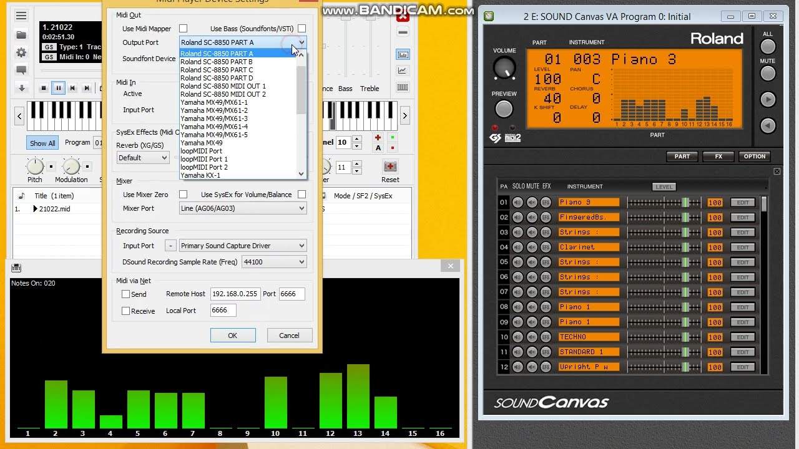The image size is (799, 449).
Task: Select Roland SC-8850 PART B from the list
Action: coord(217,62)
